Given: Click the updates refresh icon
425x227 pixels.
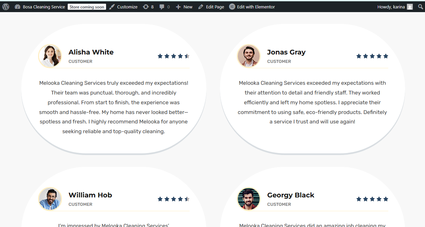Looking at the screenshot, I should (x=146, y=7).
